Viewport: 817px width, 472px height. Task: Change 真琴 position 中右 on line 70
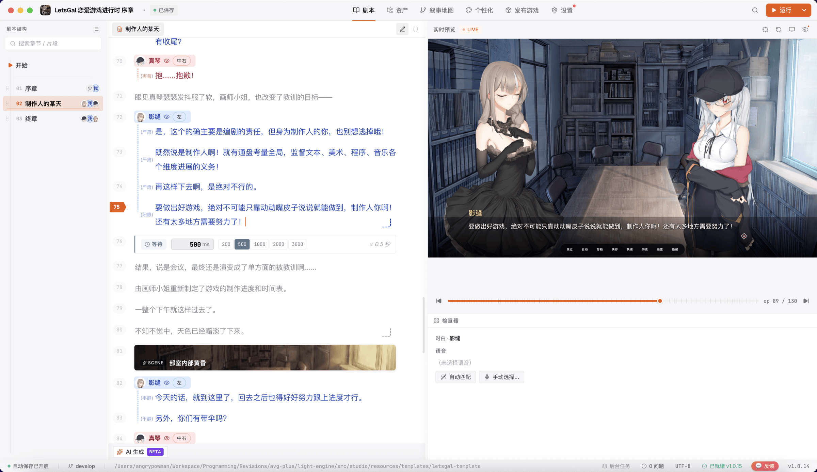[x=181, y=61]
